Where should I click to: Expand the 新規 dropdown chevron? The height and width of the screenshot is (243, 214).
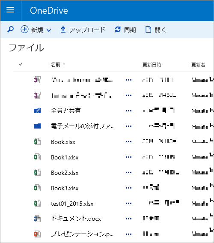tap(49, 30)
